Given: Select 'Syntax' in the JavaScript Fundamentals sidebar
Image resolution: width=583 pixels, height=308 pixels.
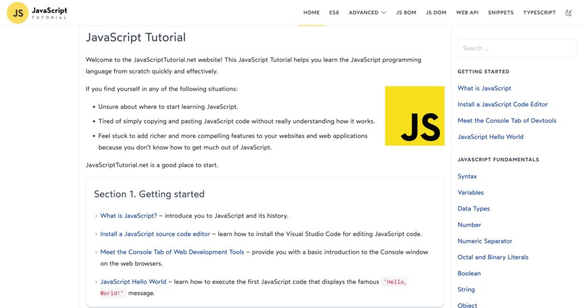Looking at the screenshot, I should (x=467, y=176).
